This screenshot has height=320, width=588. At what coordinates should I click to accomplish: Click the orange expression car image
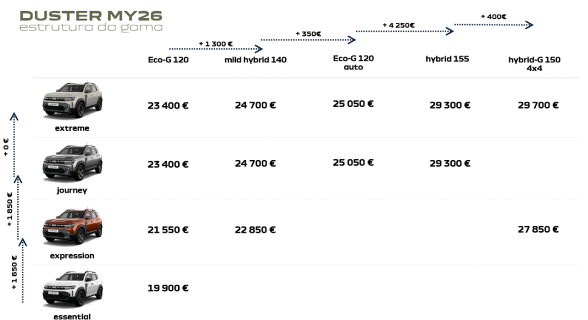click(72, 227)
